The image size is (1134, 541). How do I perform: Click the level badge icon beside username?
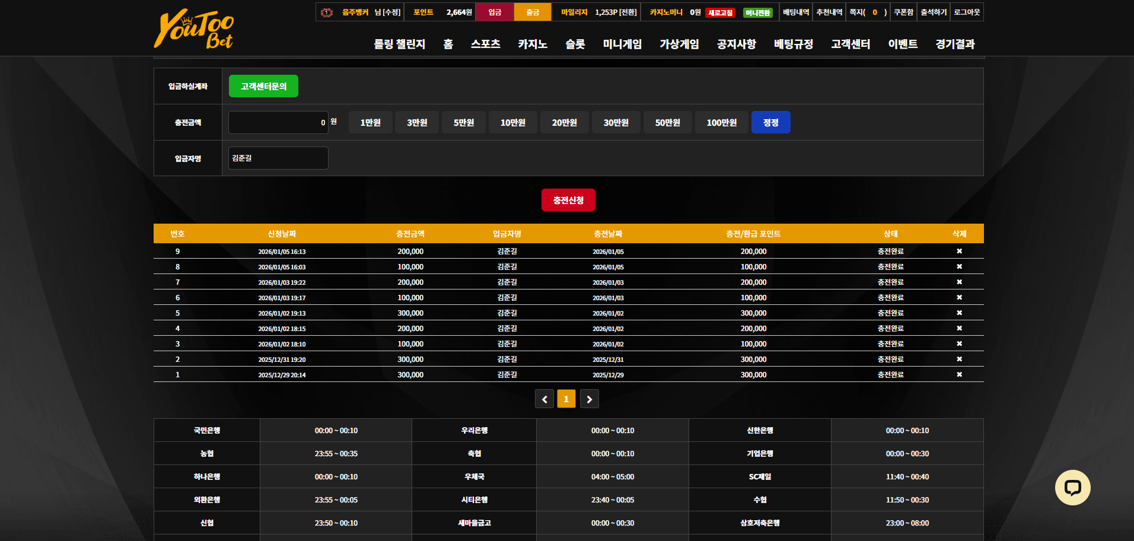coord(327,12)
